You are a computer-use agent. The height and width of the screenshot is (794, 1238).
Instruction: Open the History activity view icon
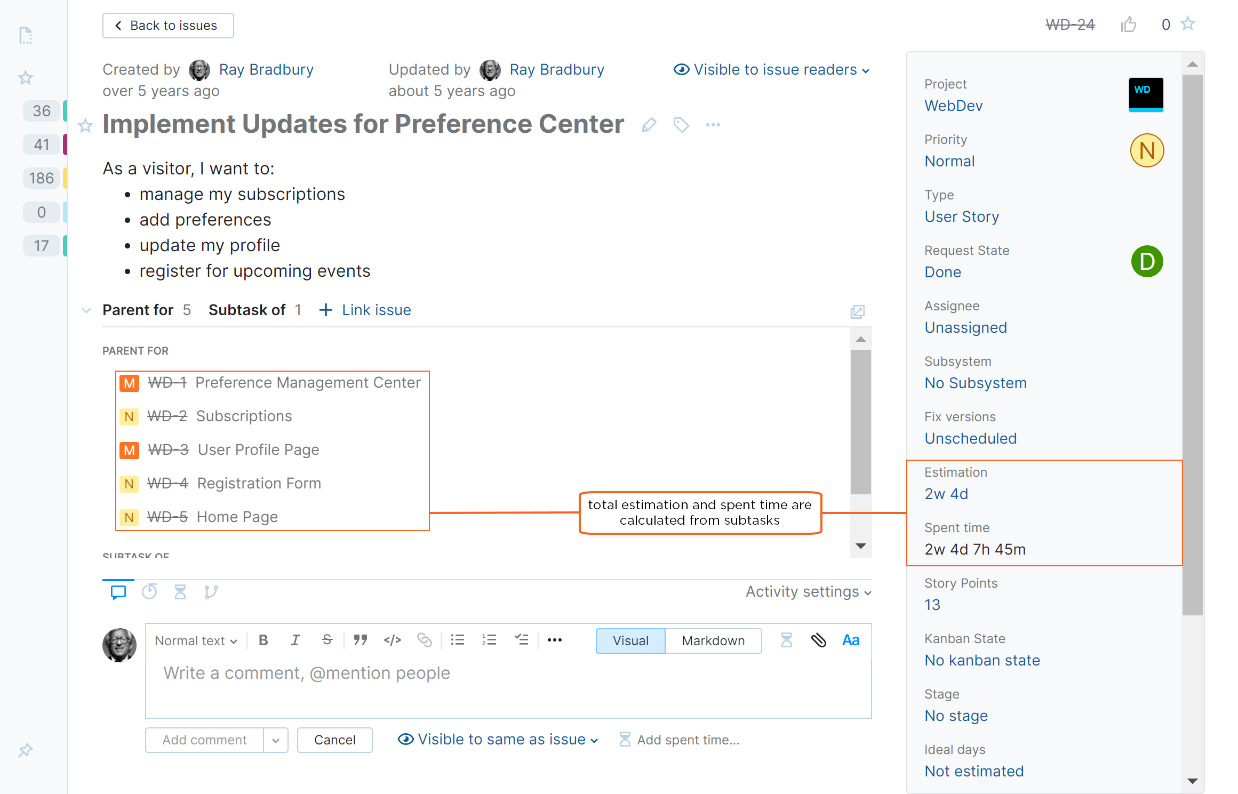click(x=149, y=591)
